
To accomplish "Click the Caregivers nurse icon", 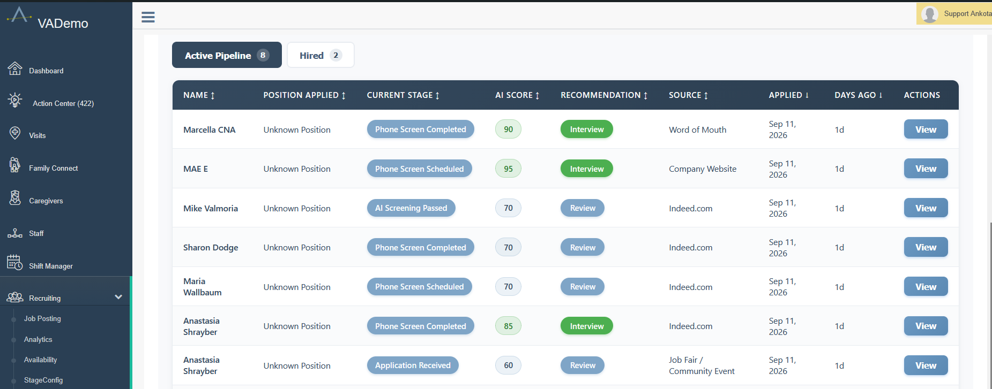I will (x=15, y=198).
